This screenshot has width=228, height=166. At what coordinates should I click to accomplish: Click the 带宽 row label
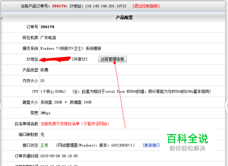34,113
